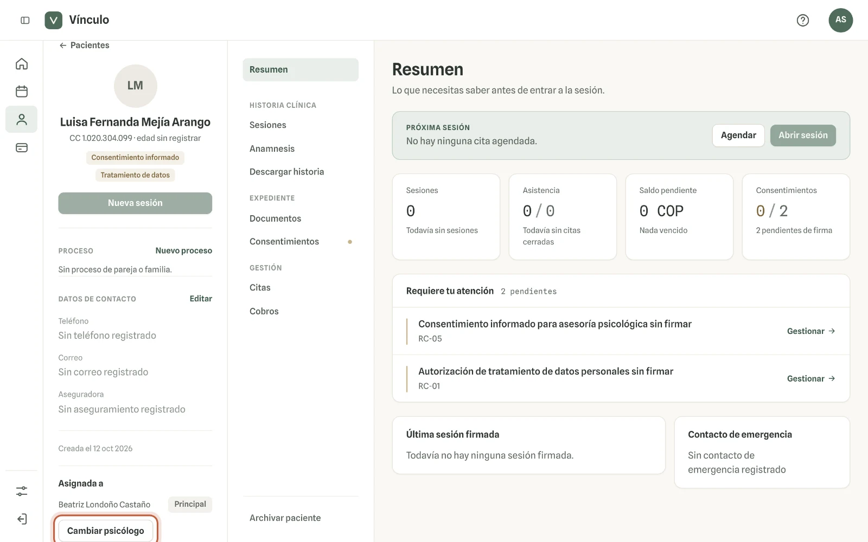The image size is (868, 542).
Task: Click Gestionar for Consentimiento informado RC-05
Action: tap(811, 331)
